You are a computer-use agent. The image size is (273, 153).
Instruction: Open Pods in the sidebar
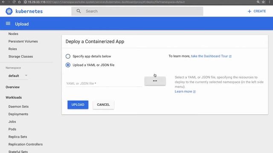point(12,129)
